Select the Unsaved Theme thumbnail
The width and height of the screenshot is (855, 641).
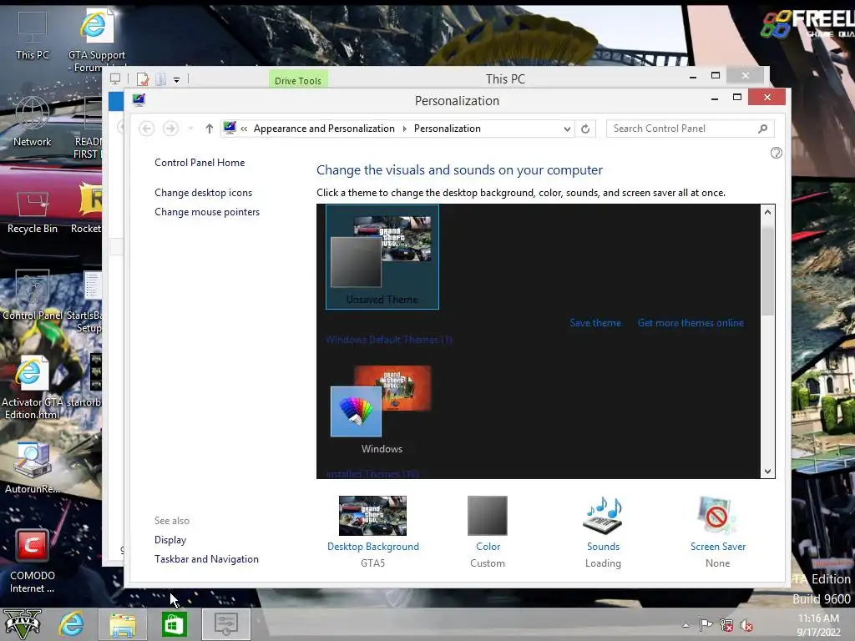(382, 257)
